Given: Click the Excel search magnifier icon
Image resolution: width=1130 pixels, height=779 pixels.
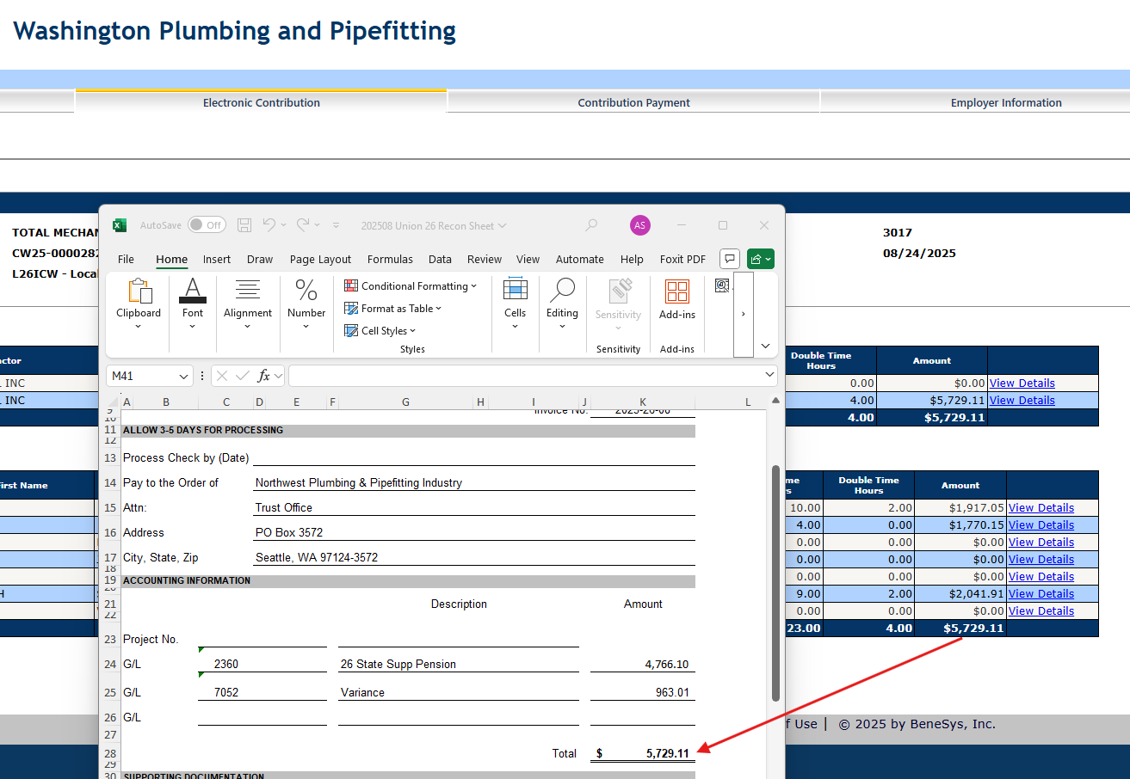Looking at the screenshot, I should point(591,225).
